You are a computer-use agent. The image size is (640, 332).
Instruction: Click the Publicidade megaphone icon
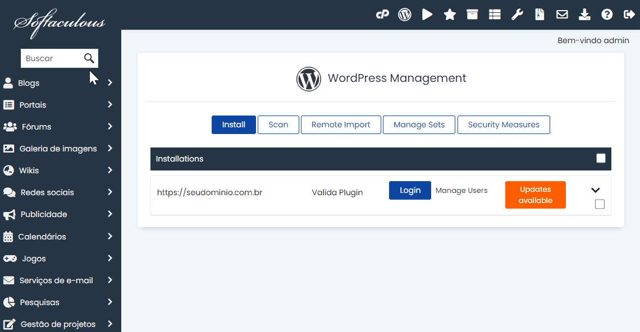[9, 215]
